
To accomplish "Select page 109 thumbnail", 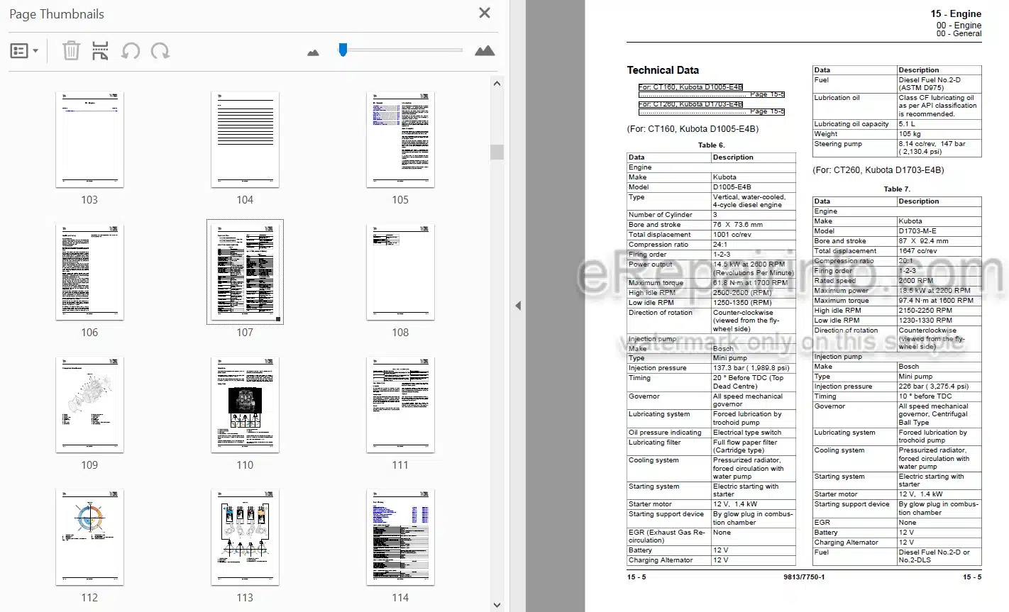I will 89,405.
